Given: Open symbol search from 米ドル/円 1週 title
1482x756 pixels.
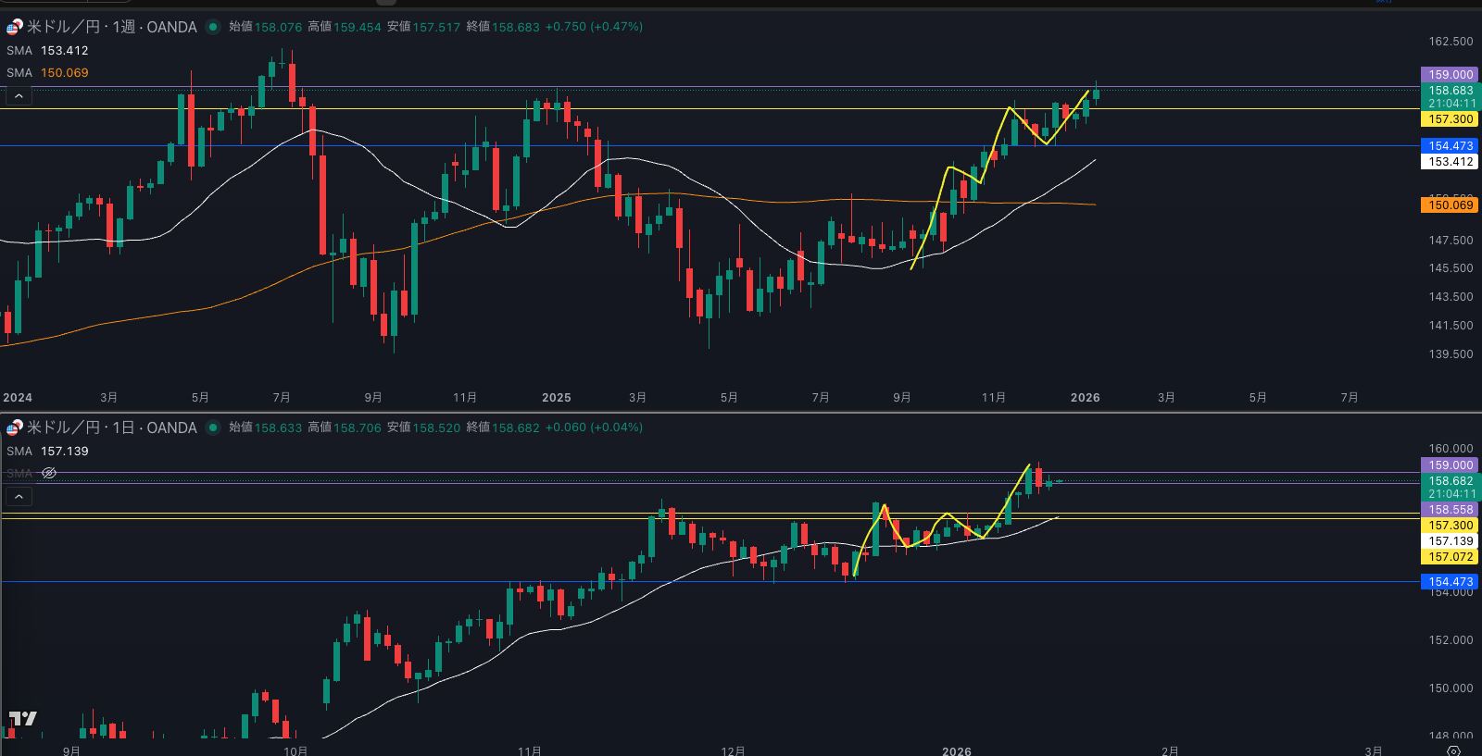Looking at the screenshot, I should tap(111, 27).
